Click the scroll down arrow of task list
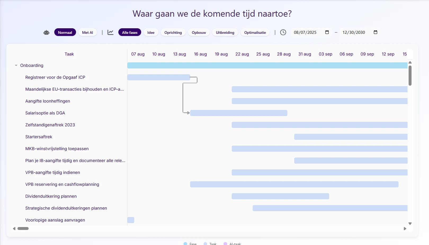The image size is (429, 245). [x=410, y=224]
